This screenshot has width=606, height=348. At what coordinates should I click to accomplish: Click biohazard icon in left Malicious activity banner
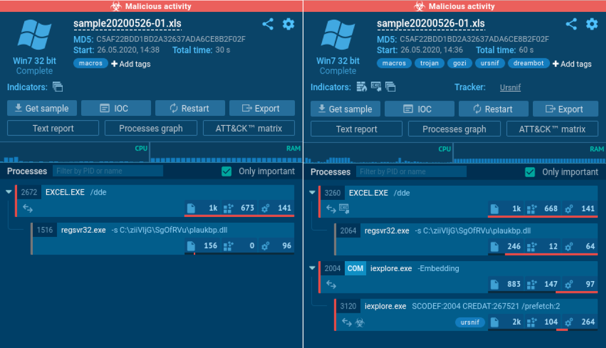(x=116, y=6)
